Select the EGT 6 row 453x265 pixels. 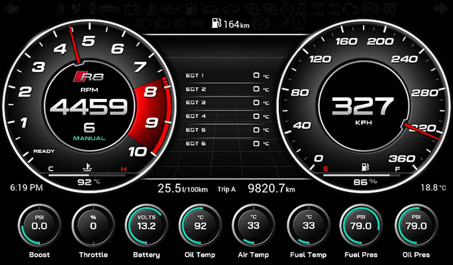[227, 143]
